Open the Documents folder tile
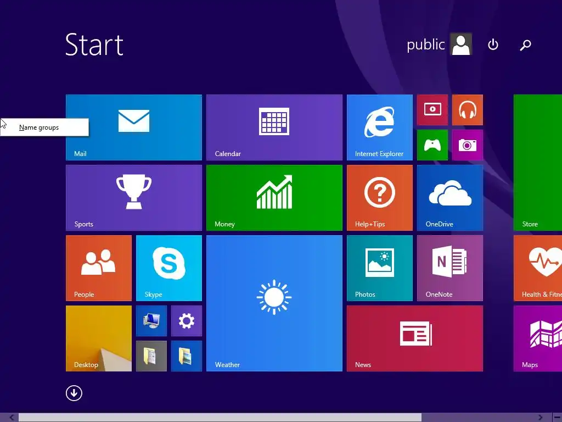 tap(151, 356)
